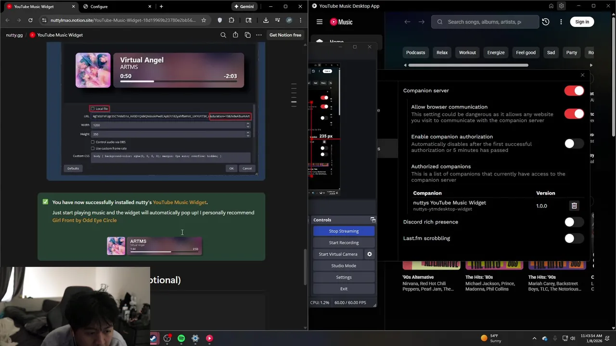
Task: Check Local file checkbox in tutorial image
Action: pos(93,109)
